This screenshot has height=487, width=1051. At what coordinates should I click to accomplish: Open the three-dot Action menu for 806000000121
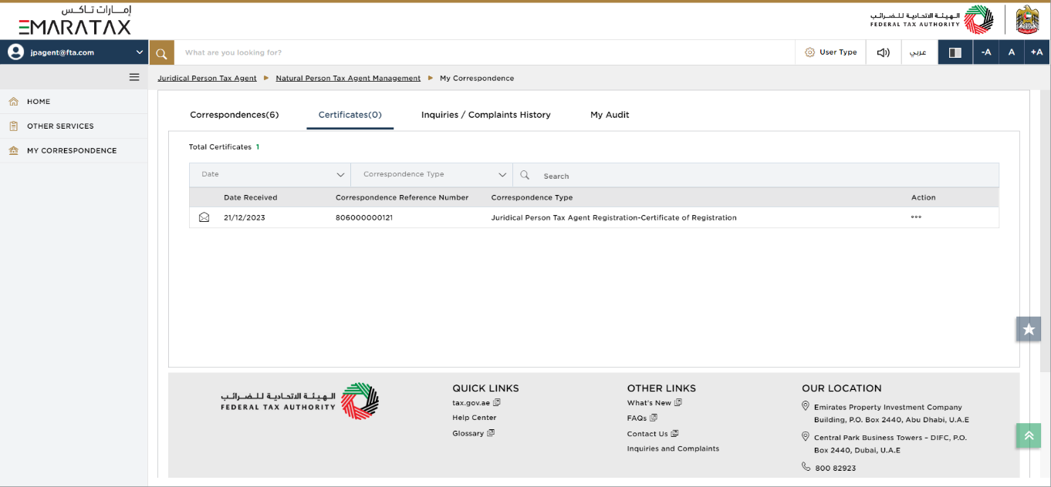(x=916, y=217)
